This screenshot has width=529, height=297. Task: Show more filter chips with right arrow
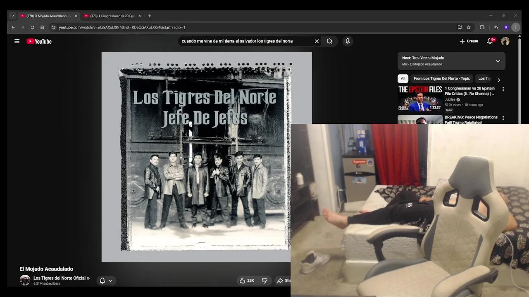pos(499,80)
